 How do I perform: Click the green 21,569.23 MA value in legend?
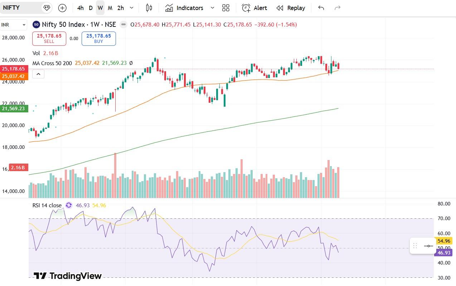[114, 63]
